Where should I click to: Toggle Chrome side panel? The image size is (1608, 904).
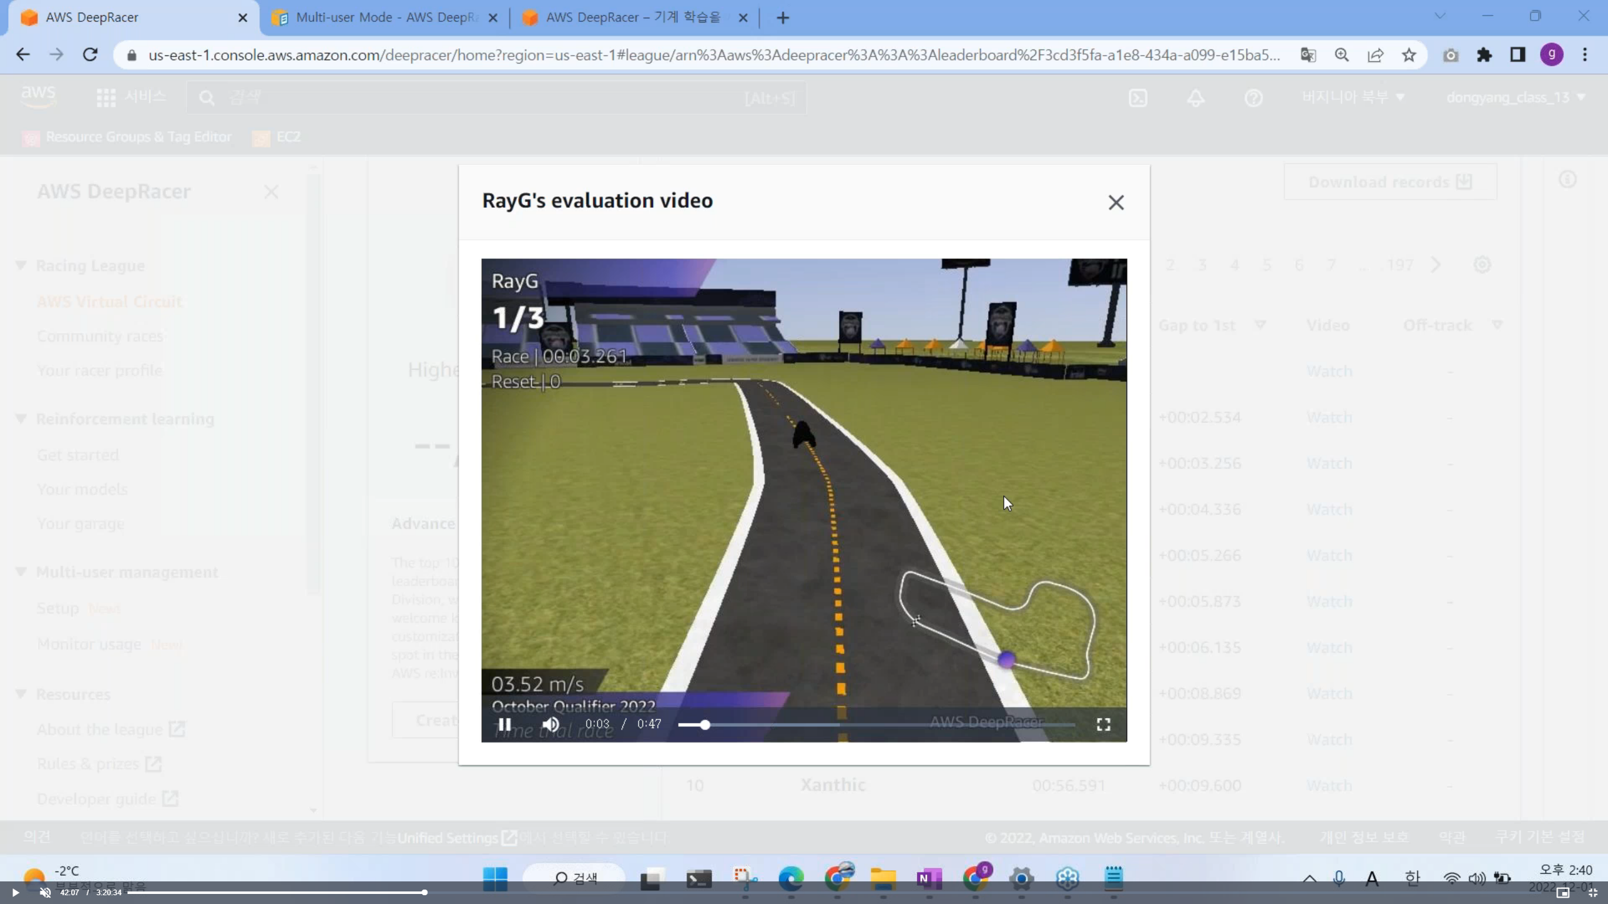(x=1518, y=55)
